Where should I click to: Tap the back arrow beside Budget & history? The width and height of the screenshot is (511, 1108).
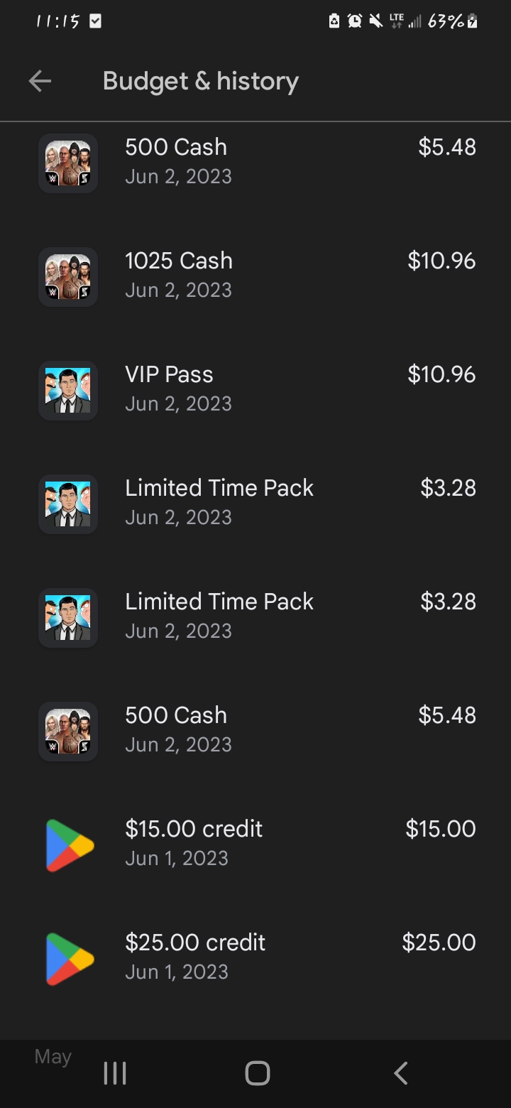40,82
